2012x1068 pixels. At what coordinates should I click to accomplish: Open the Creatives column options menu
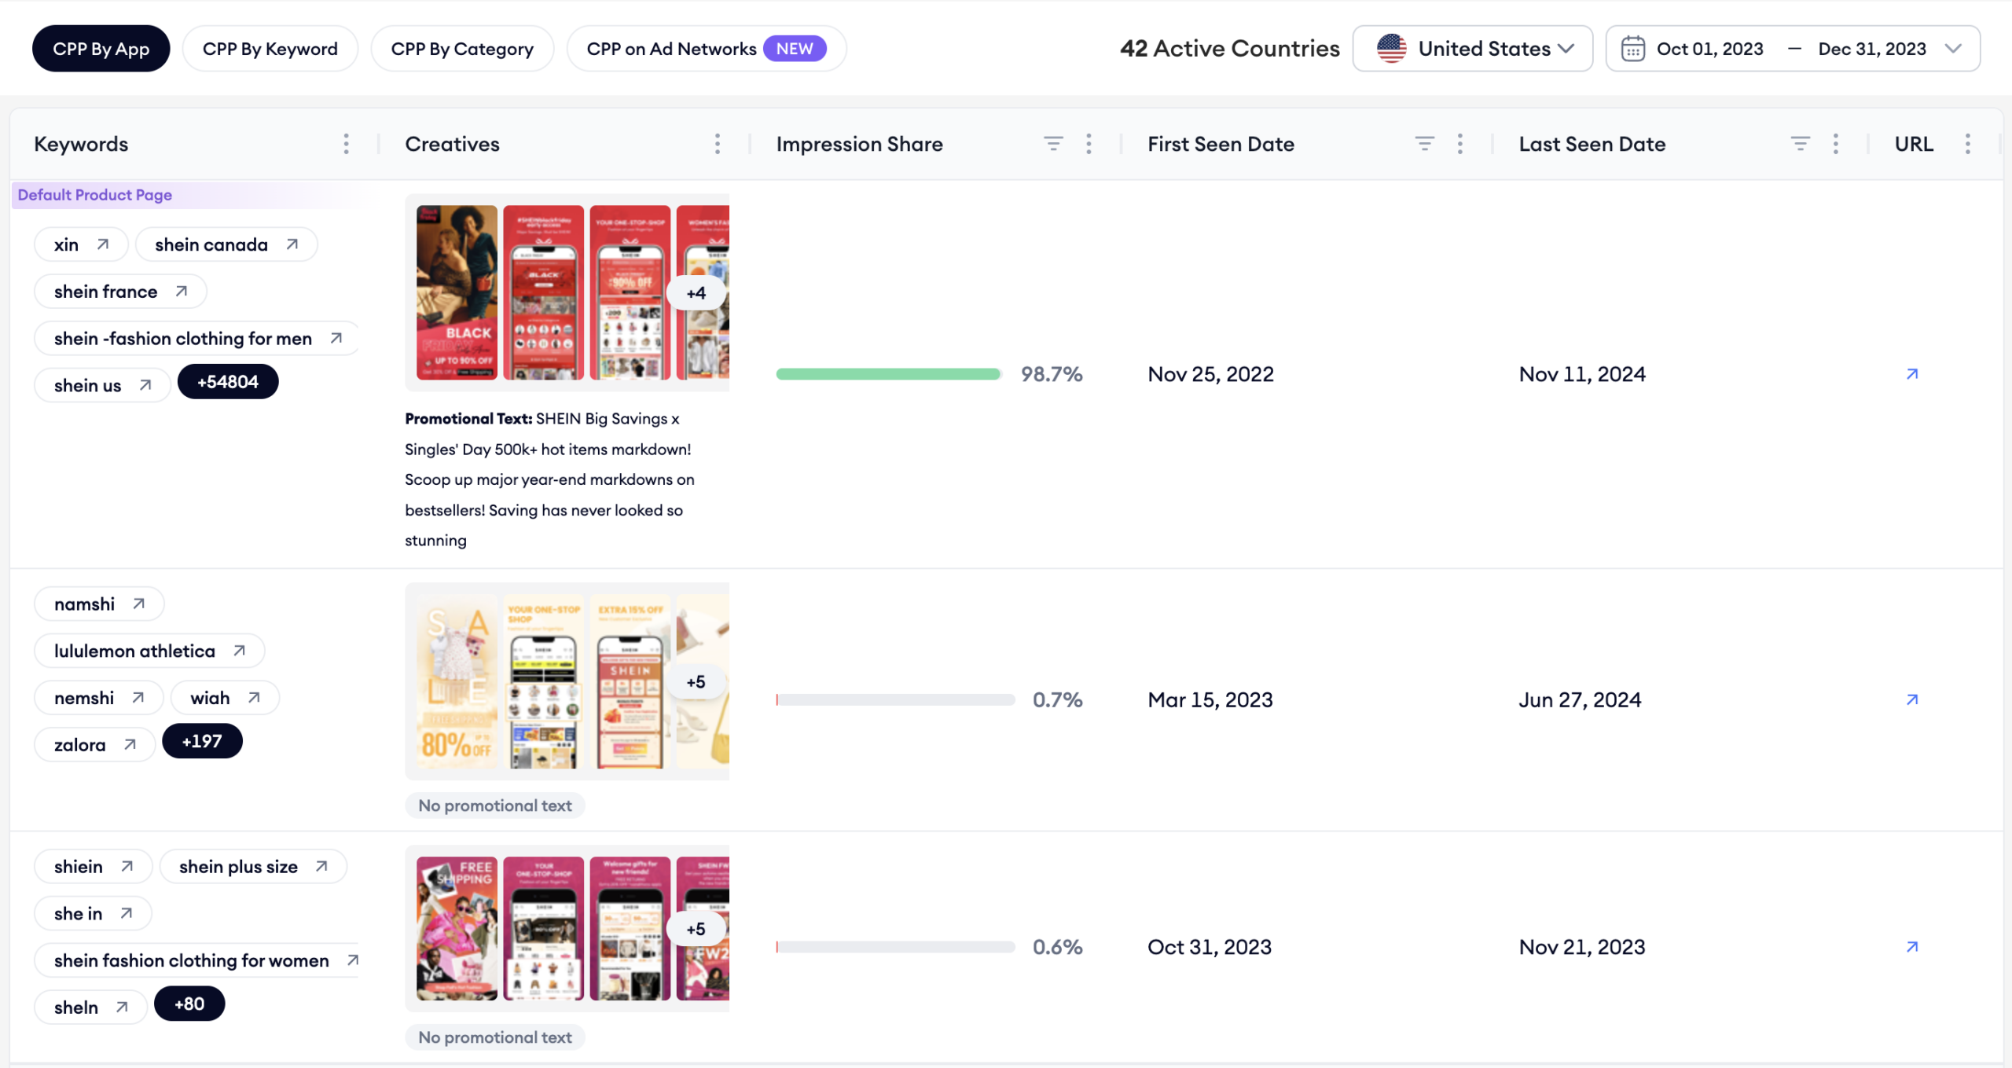click(x=717, y=144)
